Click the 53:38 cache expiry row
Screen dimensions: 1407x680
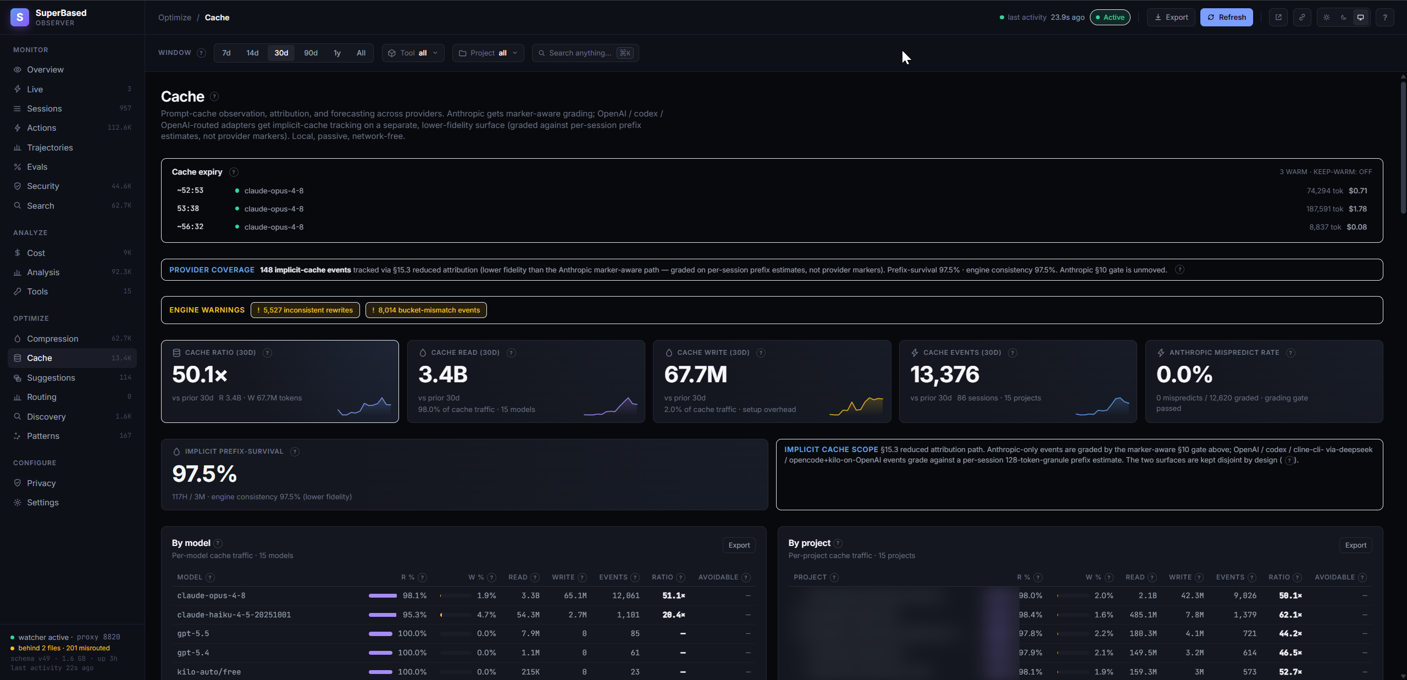point(772,209)
